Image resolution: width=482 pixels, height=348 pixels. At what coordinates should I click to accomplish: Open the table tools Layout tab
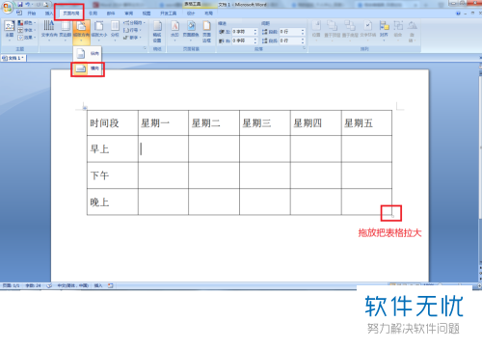click(x=208, y=13)
